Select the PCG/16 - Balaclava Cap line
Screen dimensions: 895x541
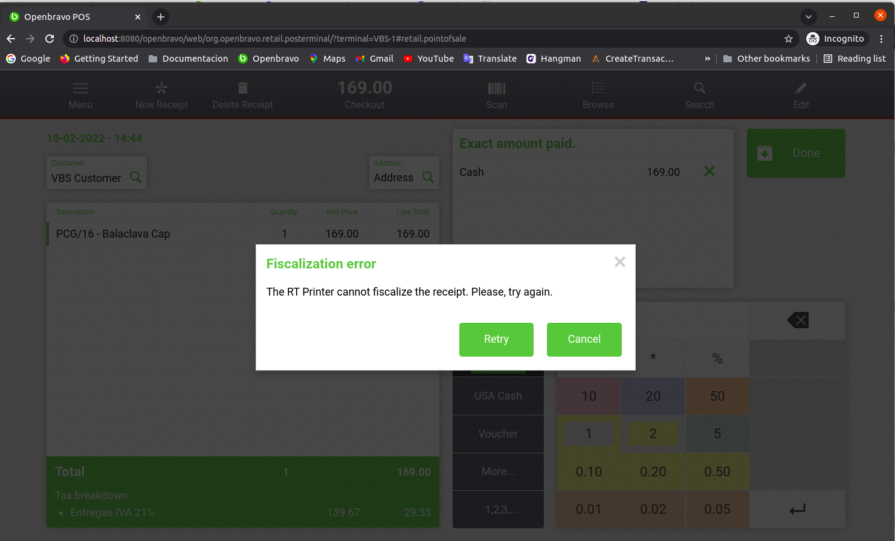[x=243, y=234]
